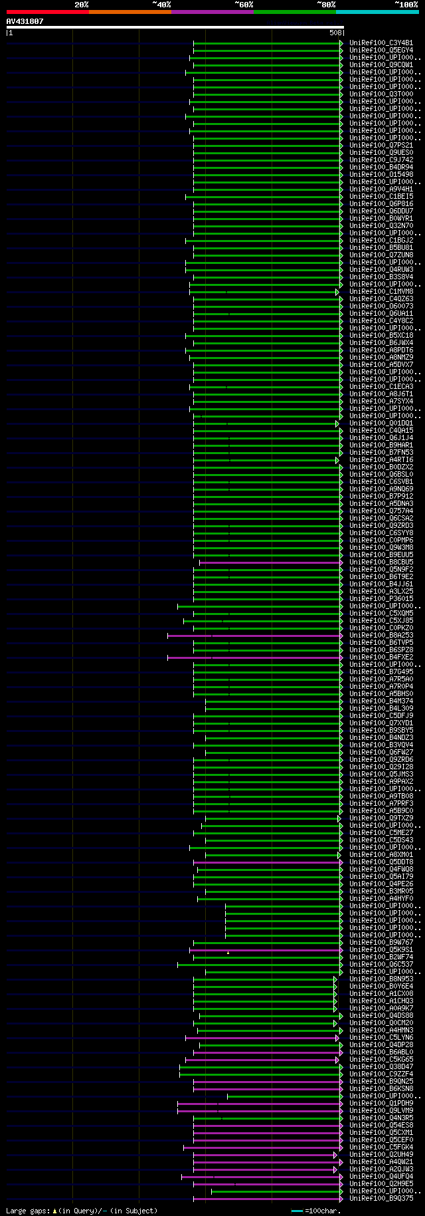Open hit UniRef100_Q6FW27
425x1216 pixels.
pyautogui.click(x=381, y=753)
